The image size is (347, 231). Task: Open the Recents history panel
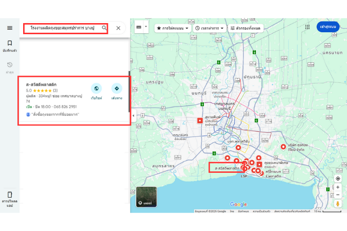point(10,68)
